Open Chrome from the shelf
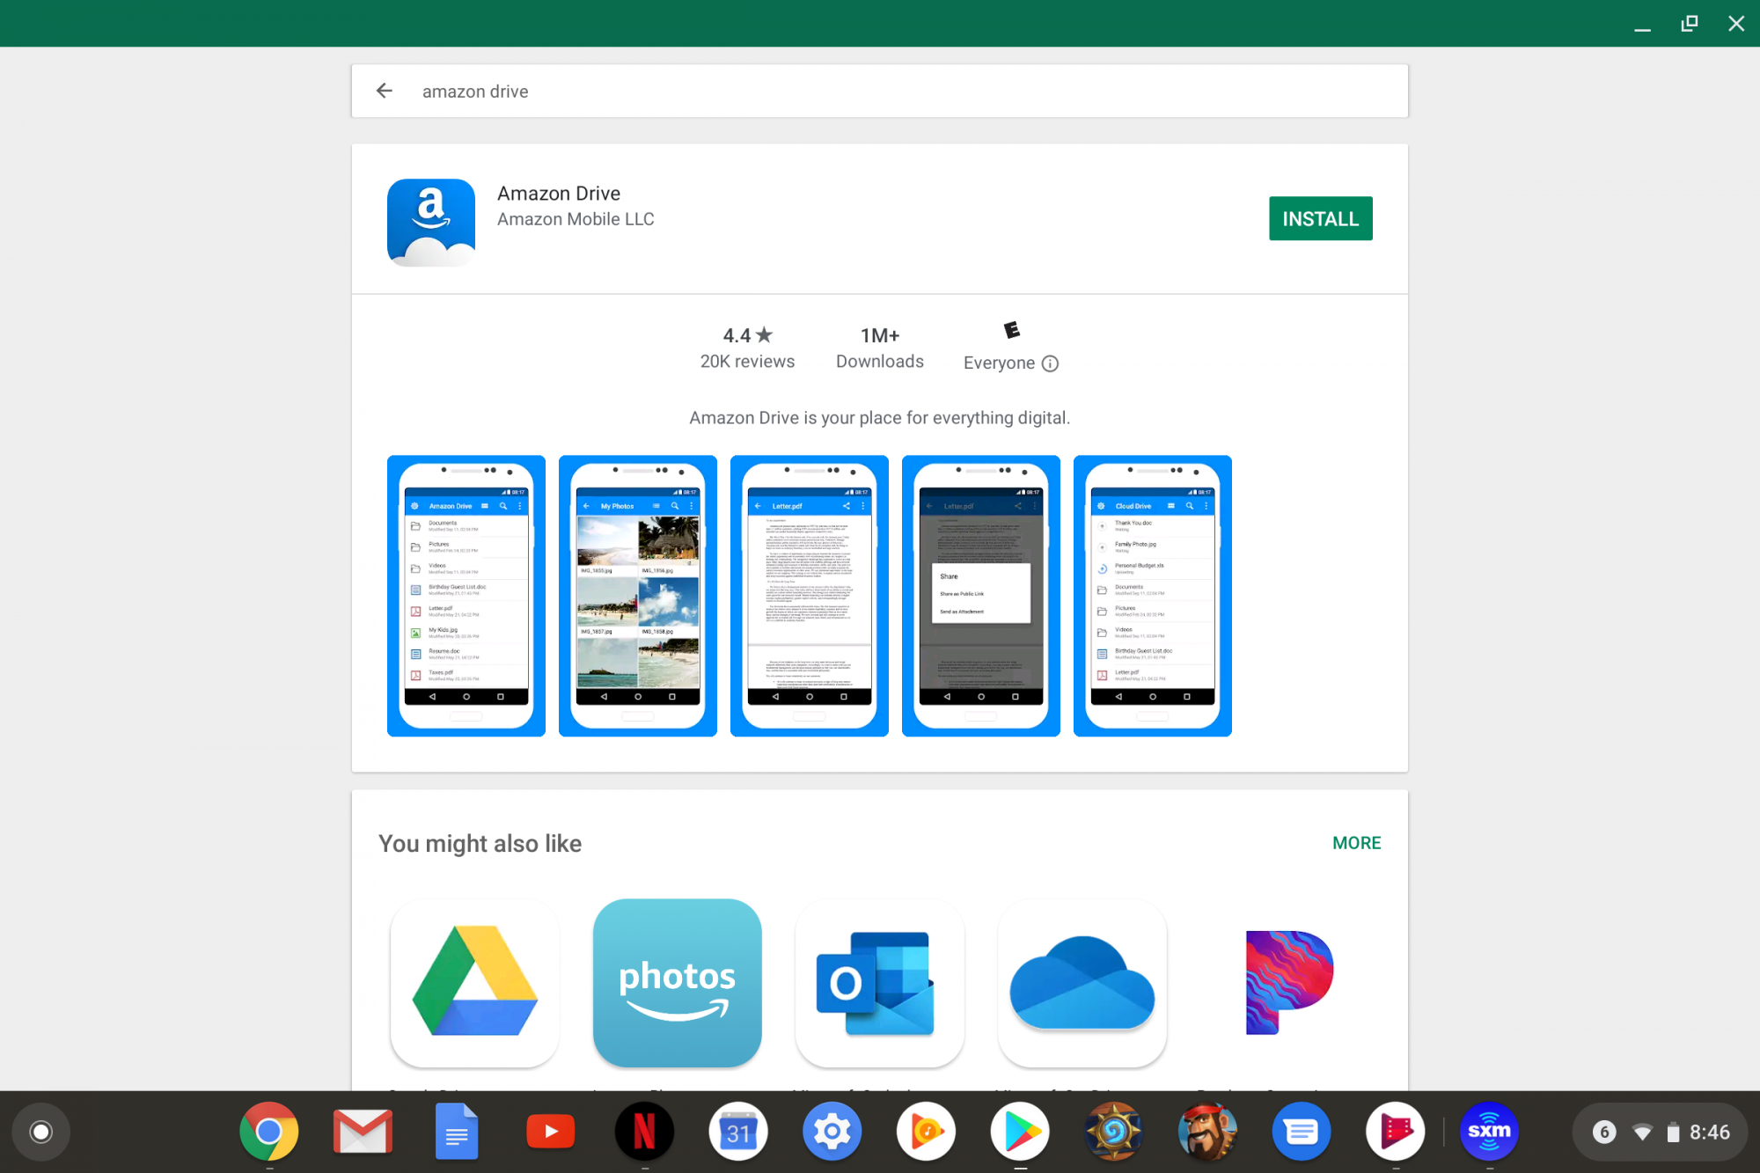The height and width of the screenshot is (1173, 1760). 269,1132
